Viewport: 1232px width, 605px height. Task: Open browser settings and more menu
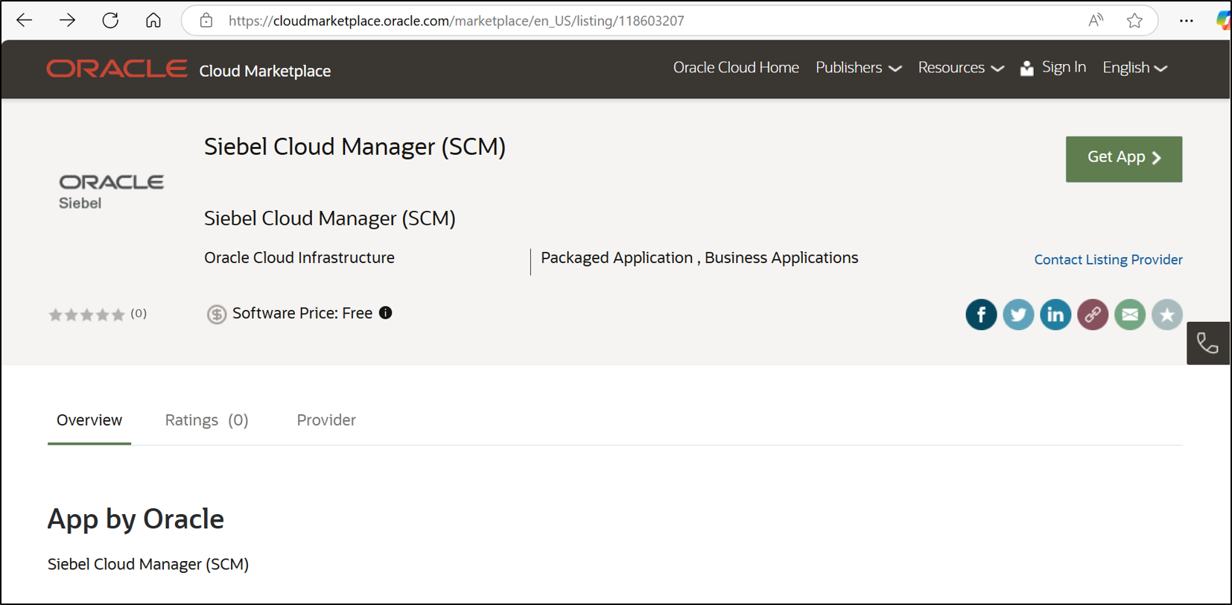(1187, 20)
